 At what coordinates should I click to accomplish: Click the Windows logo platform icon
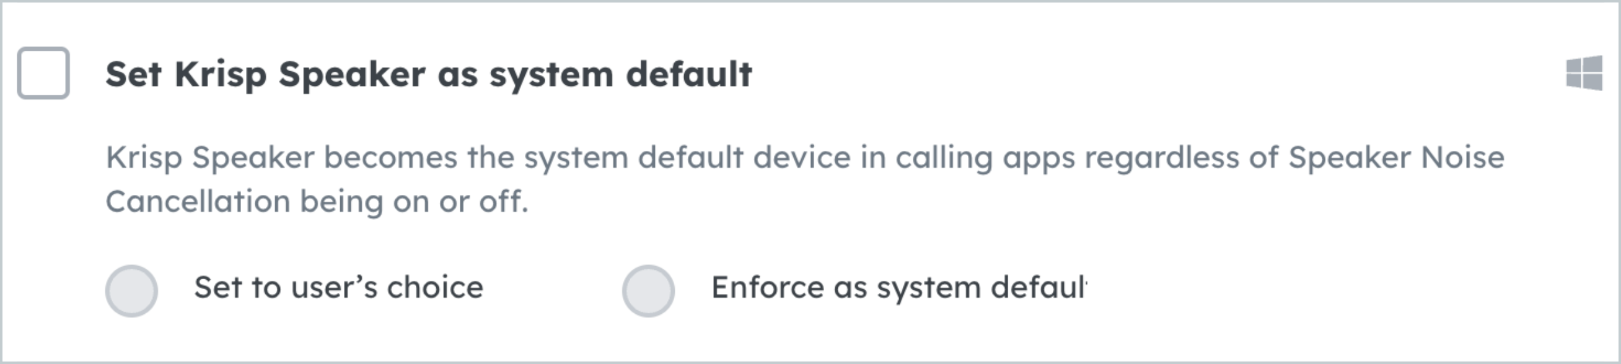[1584, 73]
